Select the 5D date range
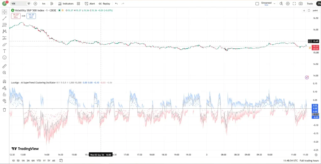321x164 pixels. 18,161
